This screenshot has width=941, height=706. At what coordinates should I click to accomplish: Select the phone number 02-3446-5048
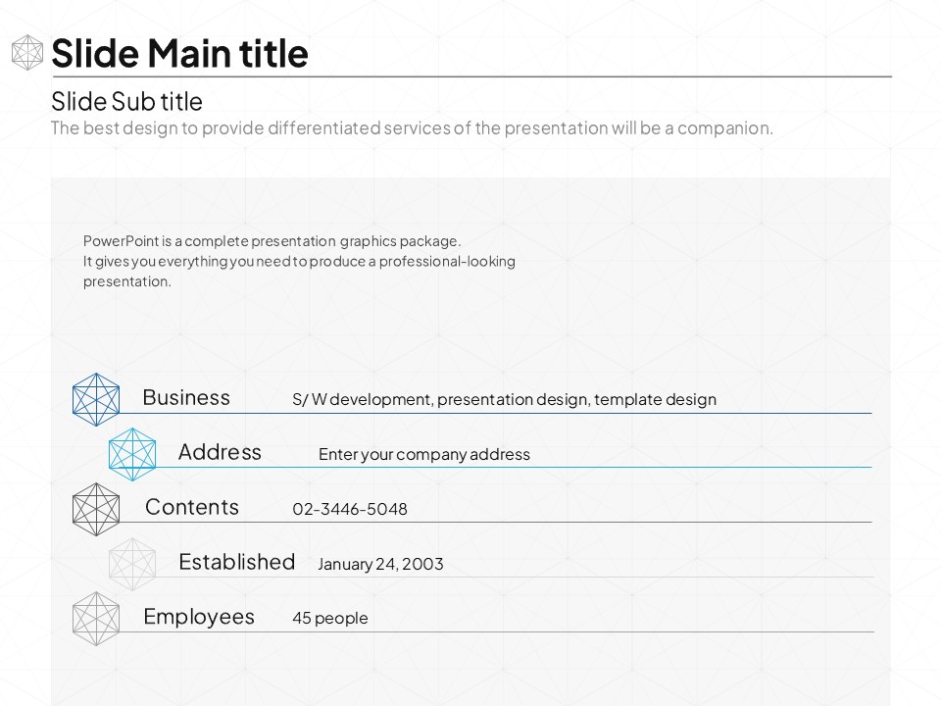(350, 509)
